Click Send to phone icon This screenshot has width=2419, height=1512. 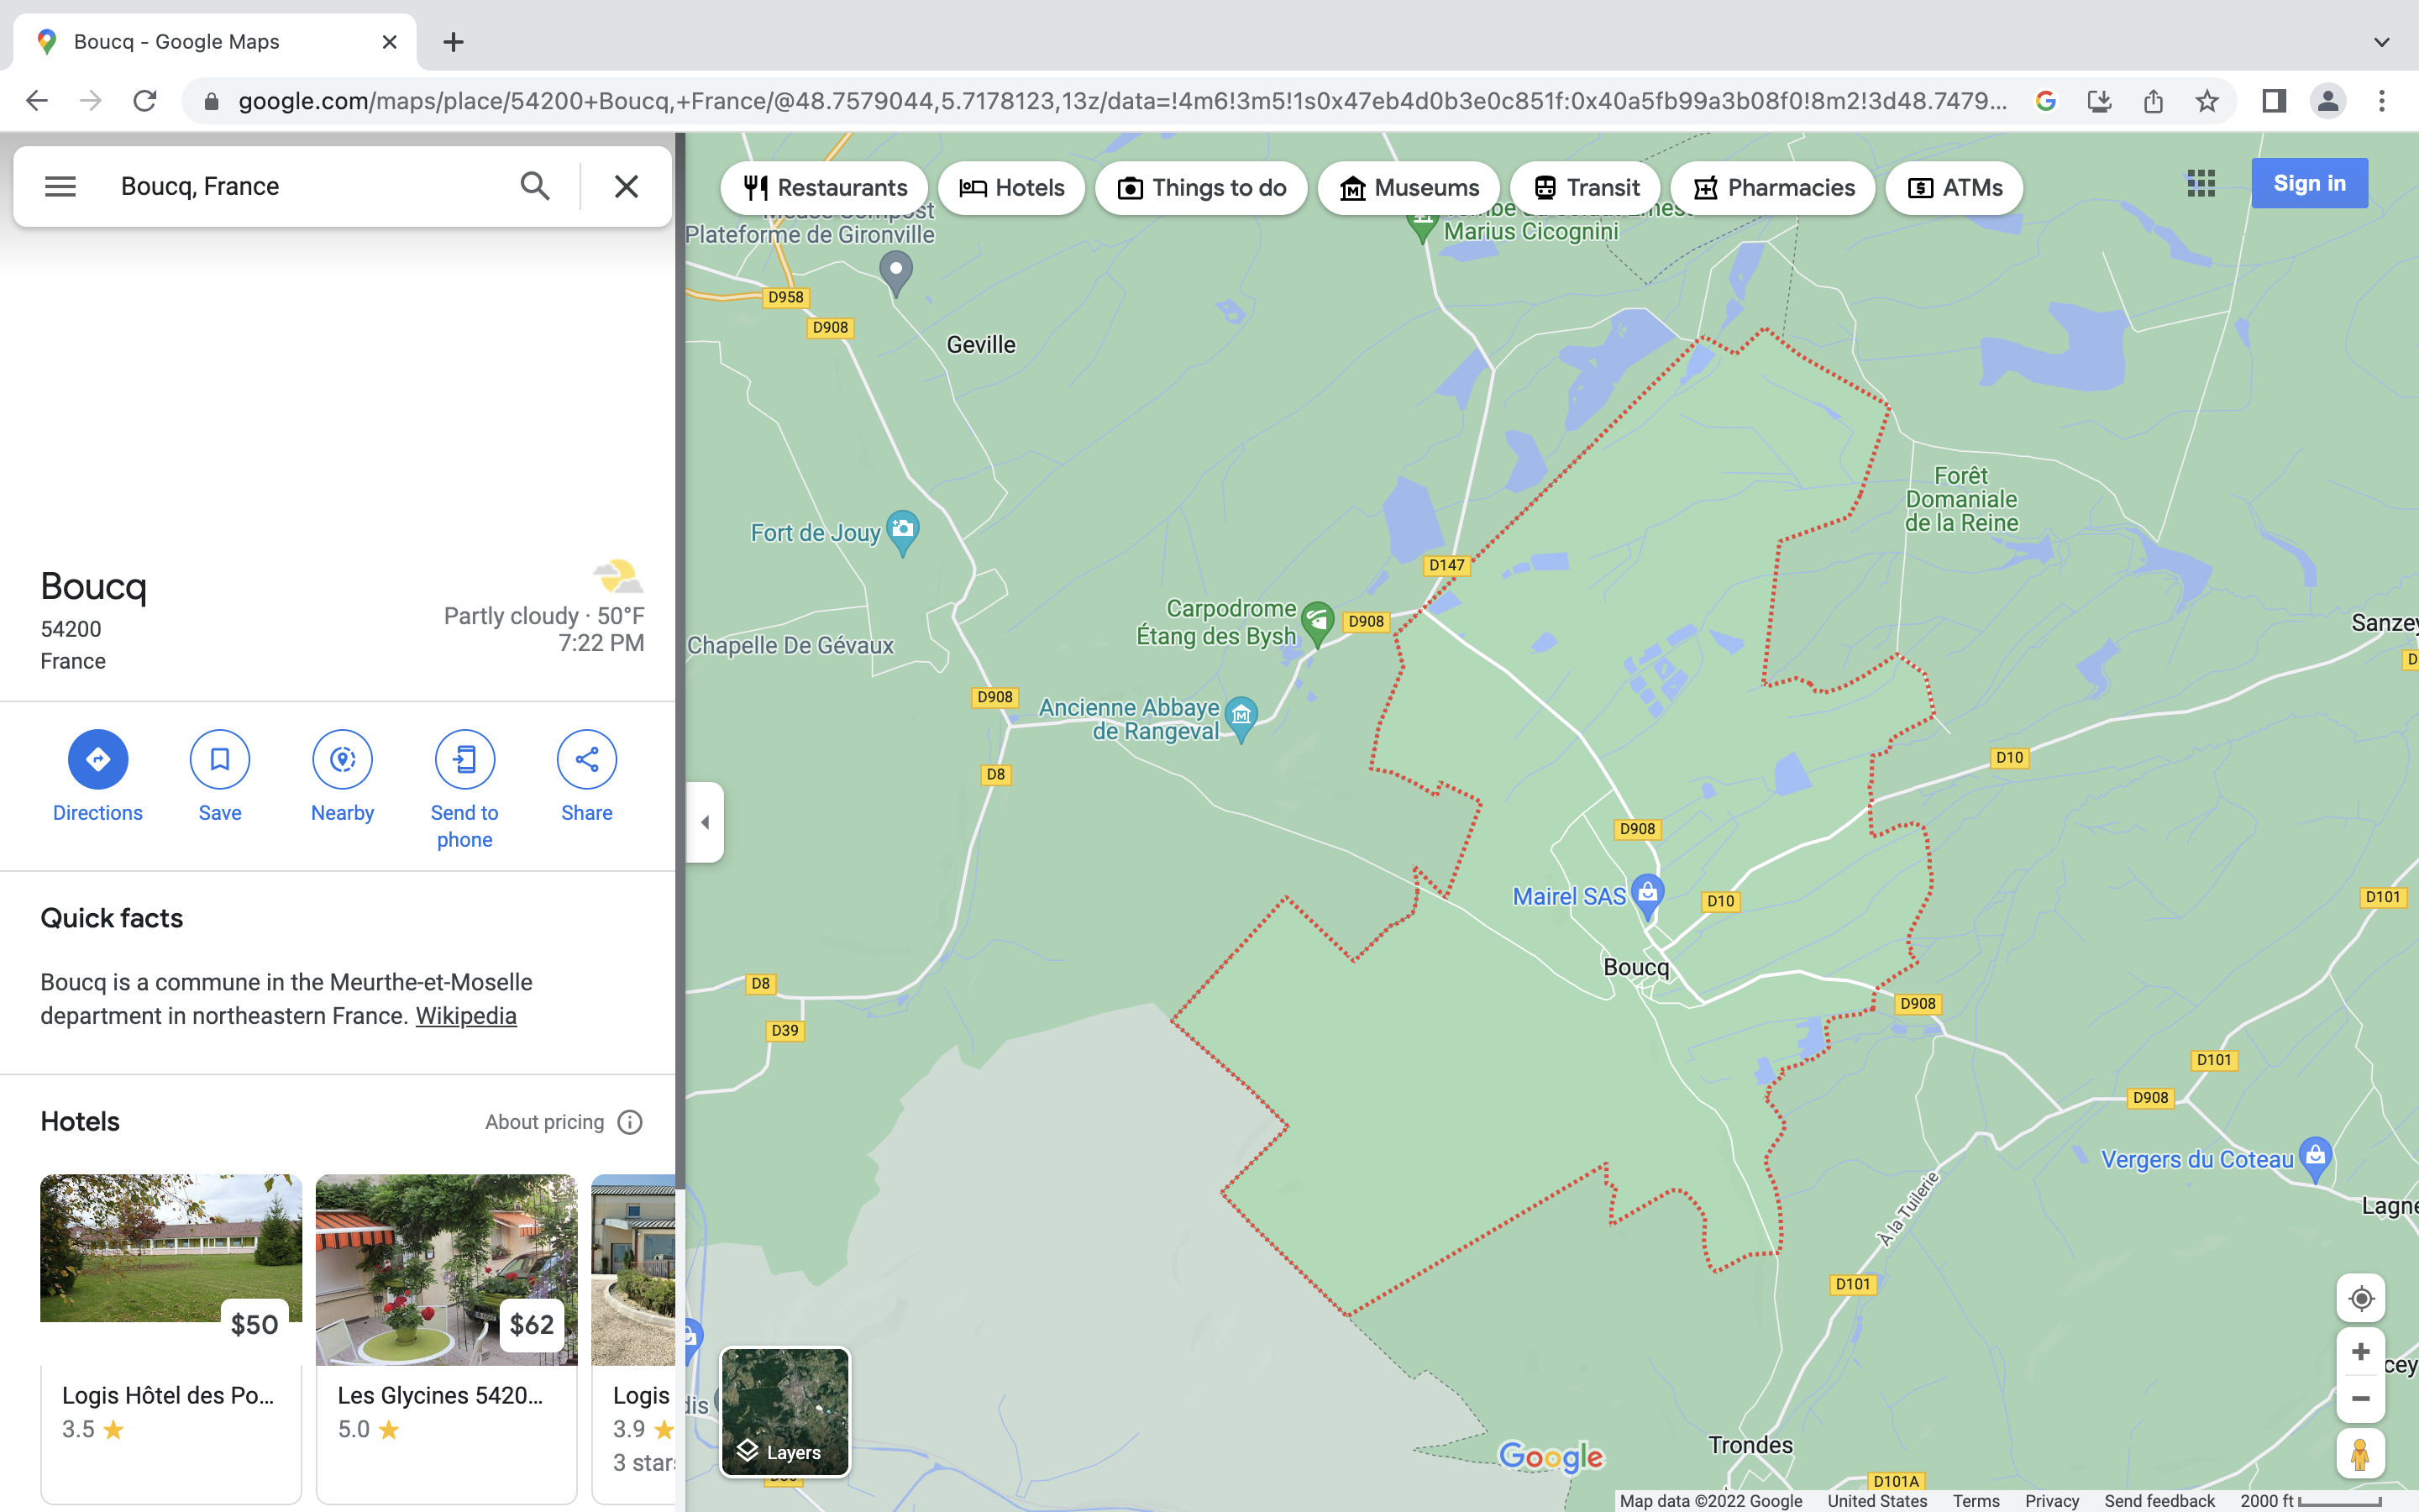[464, 759]
